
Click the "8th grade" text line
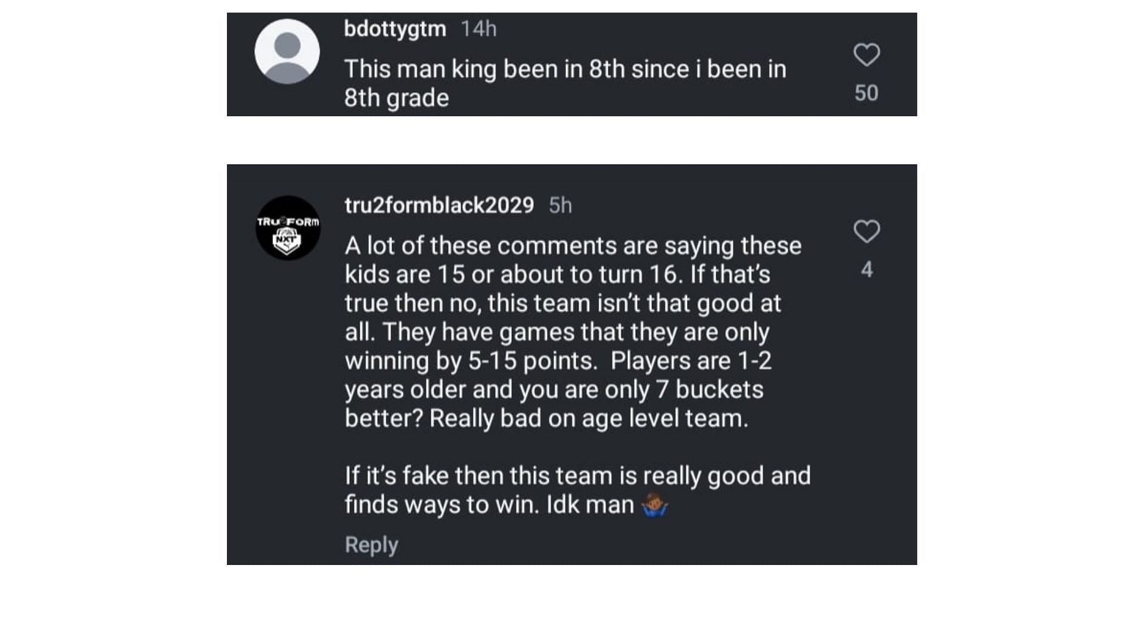click(x=396, y=98)
